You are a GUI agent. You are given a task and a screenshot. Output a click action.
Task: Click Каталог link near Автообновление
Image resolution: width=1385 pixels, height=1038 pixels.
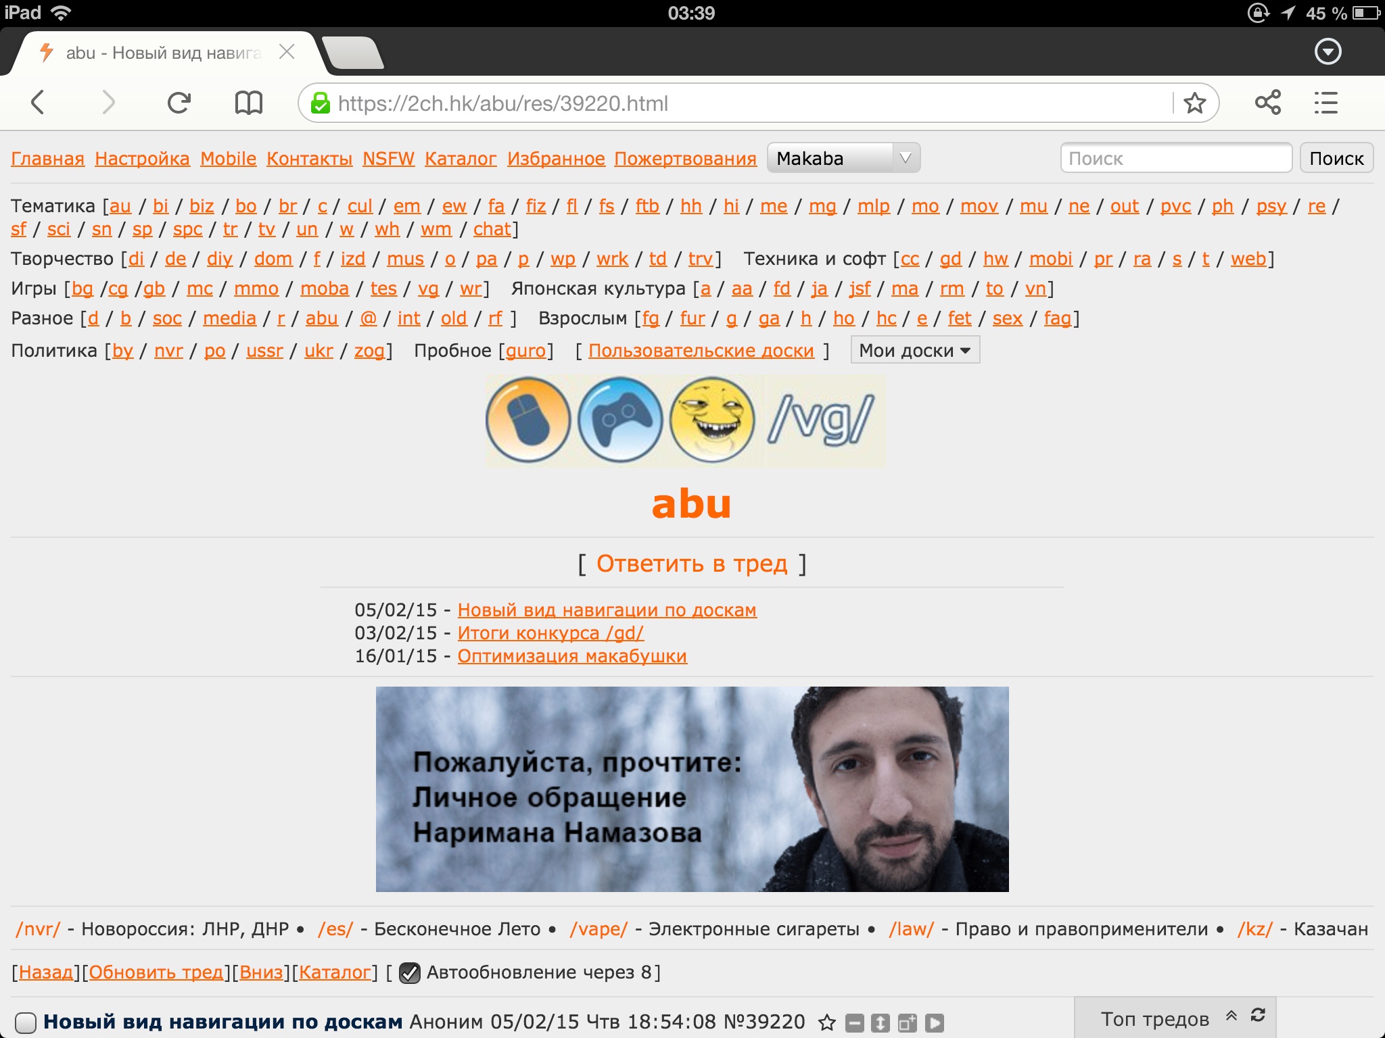click(335, 972)
